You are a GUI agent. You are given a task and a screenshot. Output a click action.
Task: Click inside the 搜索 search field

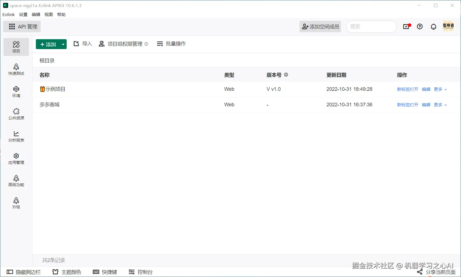371,27
